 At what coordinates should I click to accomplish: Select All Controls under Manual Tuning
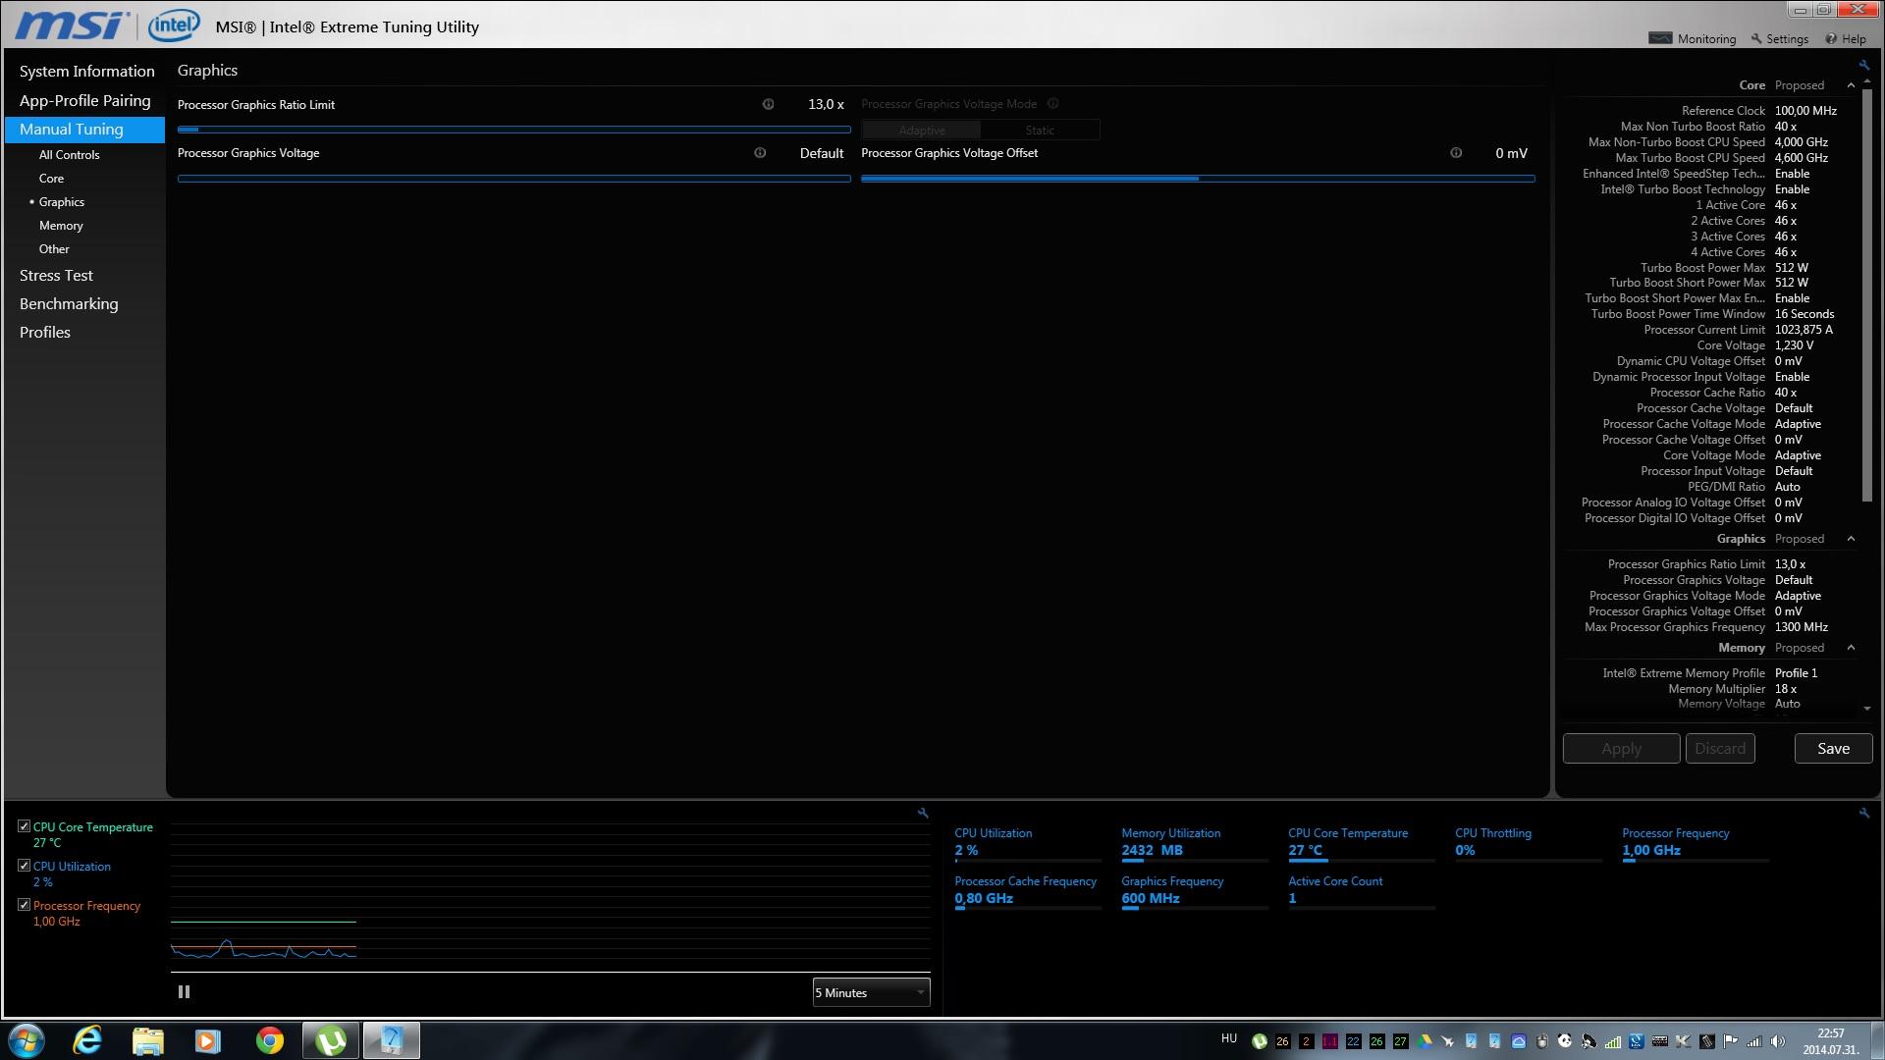69,155
